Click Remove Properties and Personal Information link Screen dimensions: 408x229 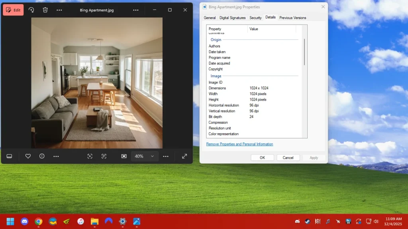pos(239,144)
